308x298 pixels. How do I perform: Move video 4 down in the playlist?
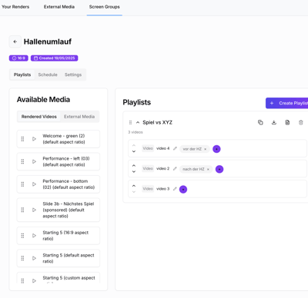pyautogui.click(x=134, y=151)
